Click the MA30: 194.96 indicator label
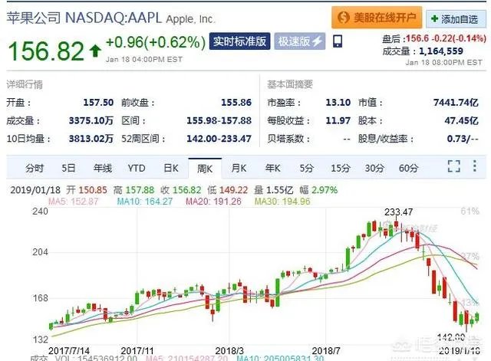This screenshot has height=361, width=491. point(282,201)
